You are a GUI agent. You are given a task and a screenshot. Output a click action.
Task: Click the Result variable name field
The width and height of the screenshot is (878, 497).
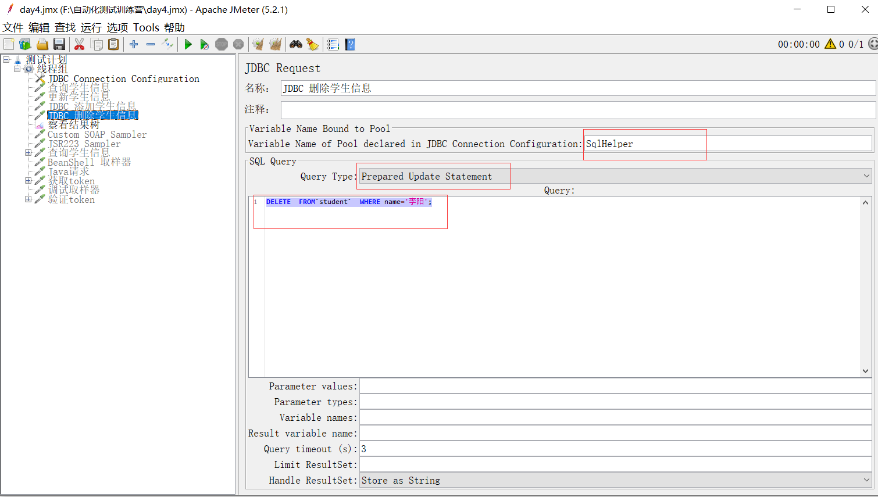click(x=616, y=433)
